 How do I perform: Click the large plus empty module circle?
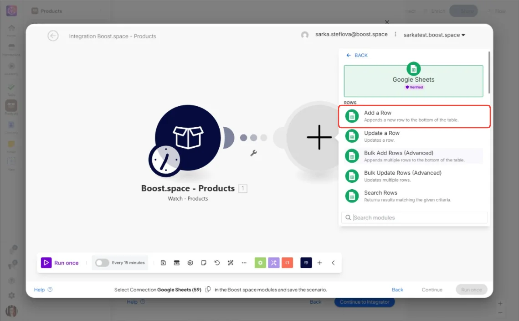(x=319, y=138)
